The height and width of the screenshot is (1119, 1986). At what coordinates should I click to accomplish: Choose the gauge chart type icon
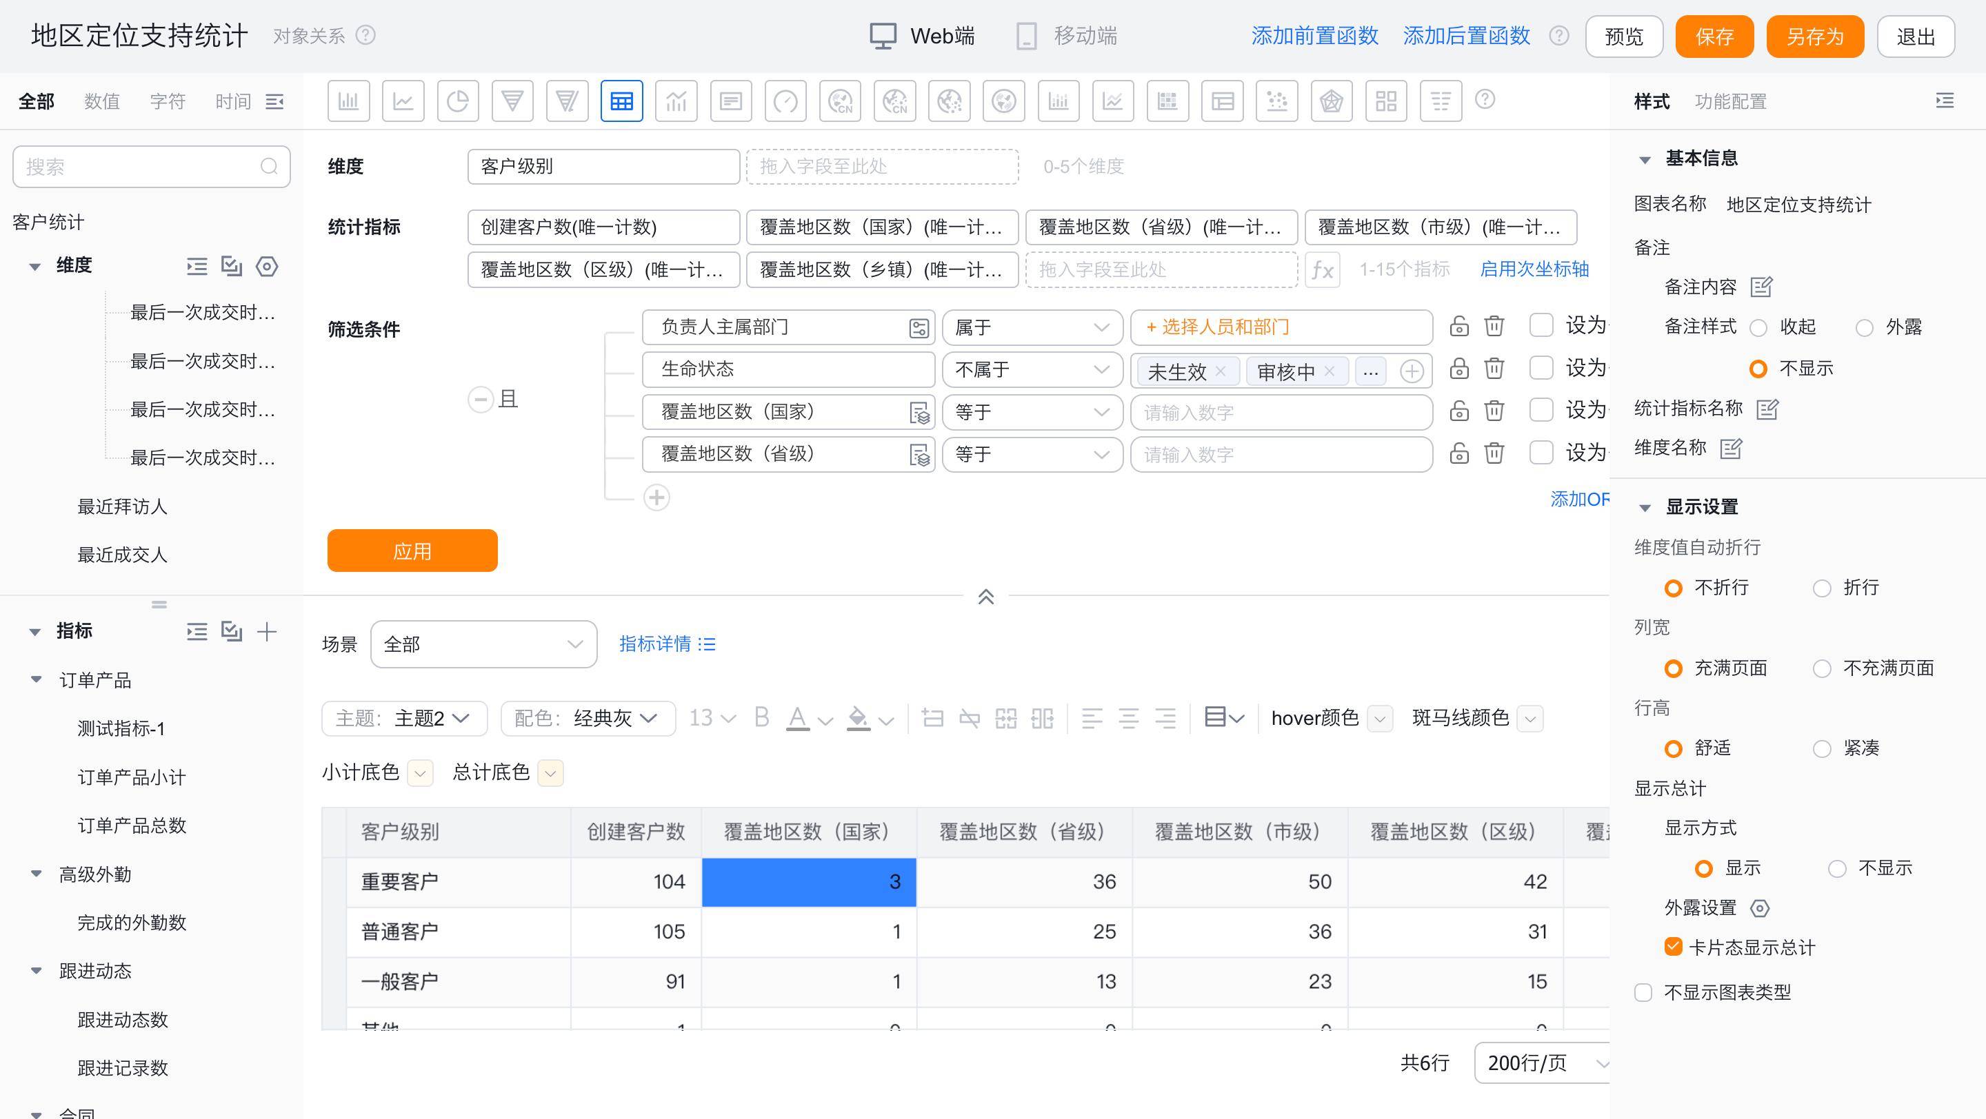click(x=785, y=101)
